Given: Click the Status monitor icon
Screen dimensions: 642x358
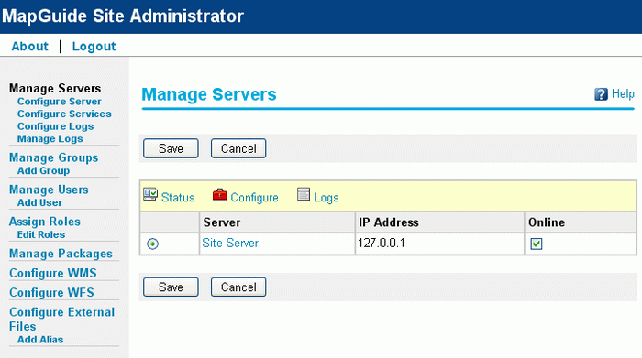Looking at the screenshot, I should click(150, 194).
